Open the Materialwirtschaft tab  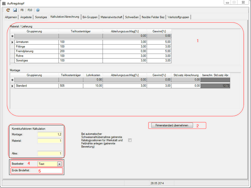111,17
